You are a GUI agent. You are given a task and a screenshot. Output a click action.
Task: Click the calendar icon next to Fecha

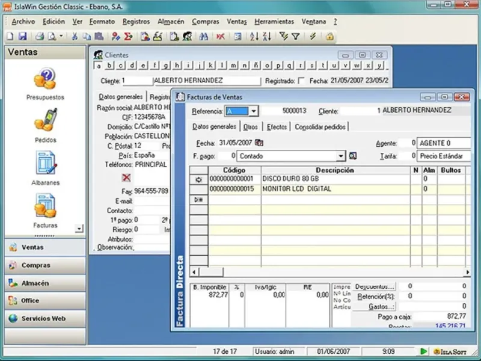pyautogui.click(x=259, y=143)
